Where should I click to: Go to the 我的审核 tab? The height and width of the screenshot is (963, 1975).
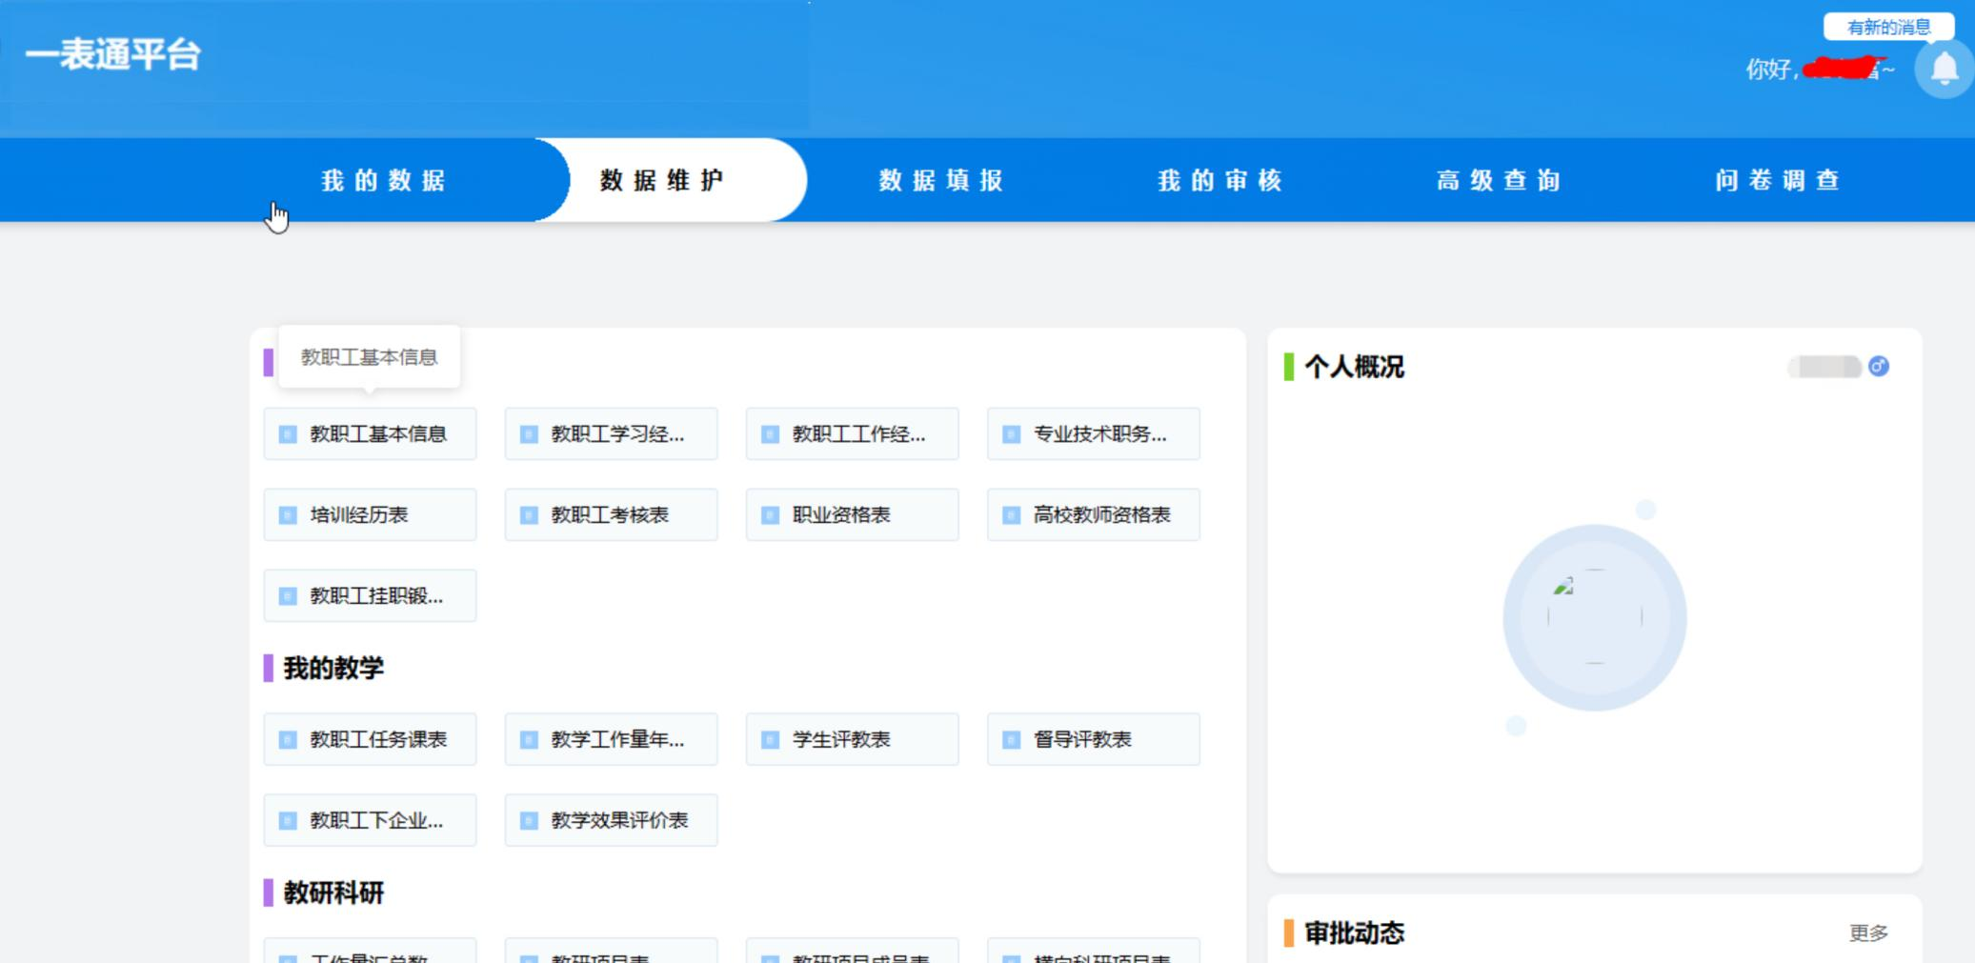click(x=1219, y=180)
